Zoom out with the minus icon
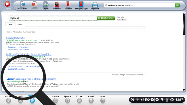187x105 pixels. 152,100
